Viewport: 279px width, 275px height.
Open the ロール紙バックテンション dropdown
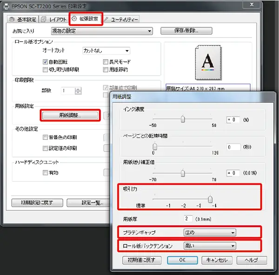[210, 246]
